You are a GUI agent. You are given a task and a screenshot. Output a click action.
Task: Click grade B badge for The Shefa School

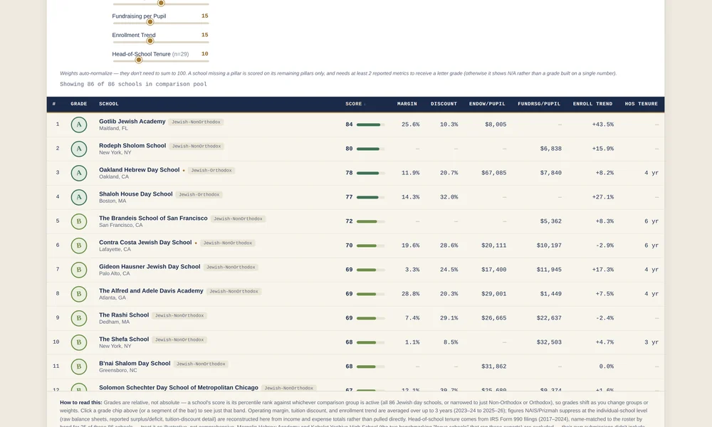[x=78, y=342]
